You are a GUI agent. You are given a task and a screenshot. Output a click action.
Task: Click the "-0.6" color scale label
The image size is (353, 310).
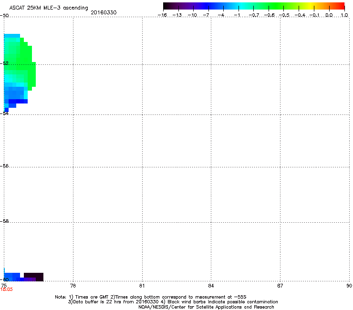click(269, 15)
